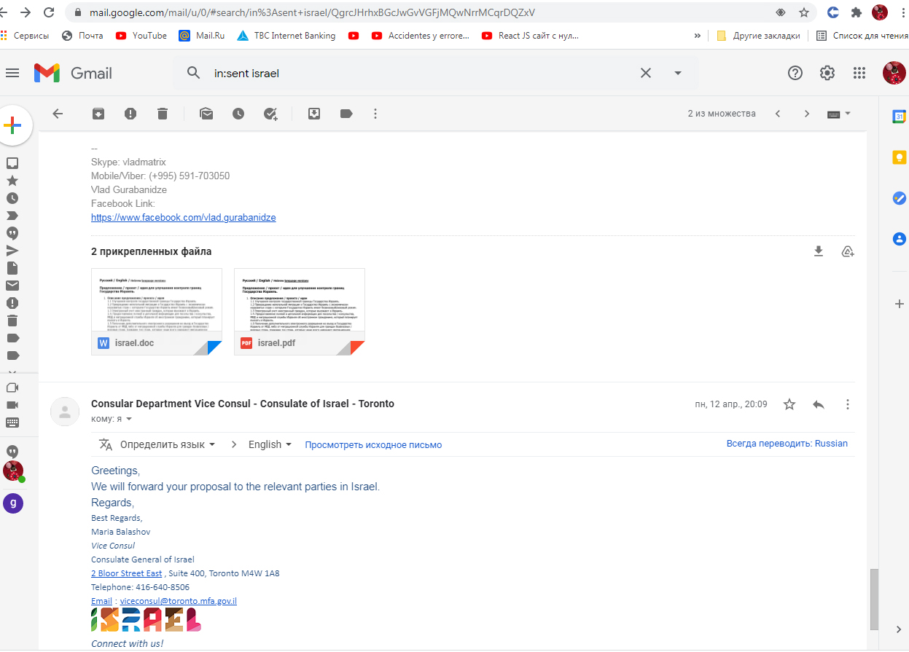
Task: Snooze this email with clock icon
Action: (x=238, y=114)
